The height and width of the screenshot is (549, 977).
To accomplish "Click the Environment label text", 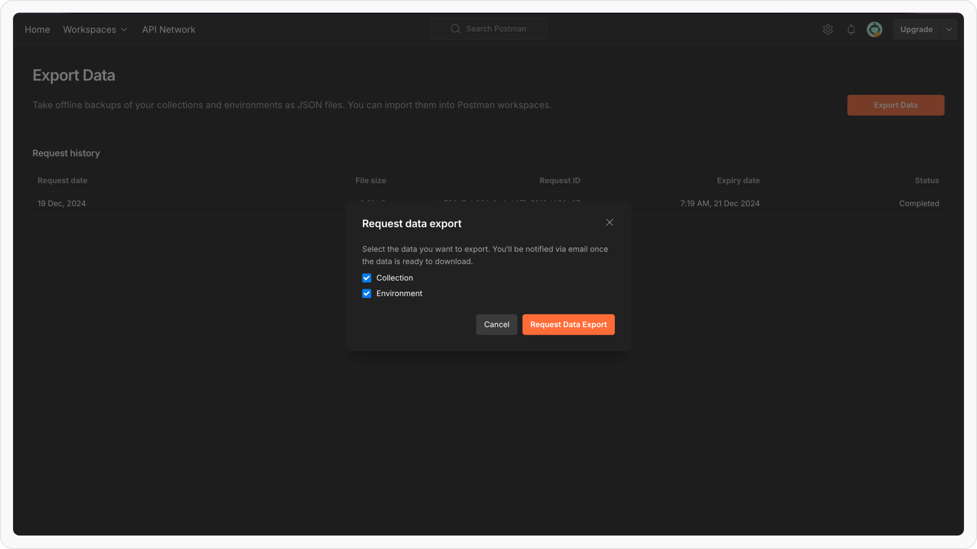I will click(x=399, y=294).
